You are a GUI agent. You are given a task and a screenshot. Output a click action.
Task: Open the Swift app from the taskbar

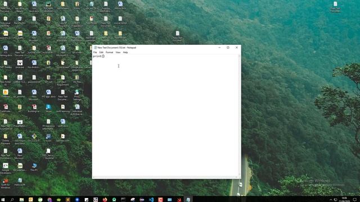pyautogui.click(x=179, y=200)
